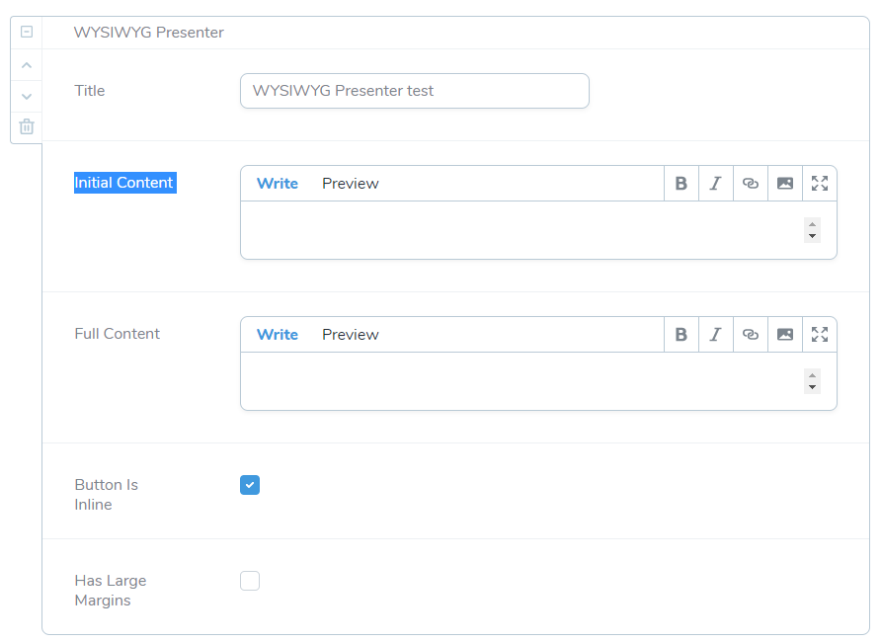
Task: Insert image in Full Content editor
Action: [x=785, y=335]
